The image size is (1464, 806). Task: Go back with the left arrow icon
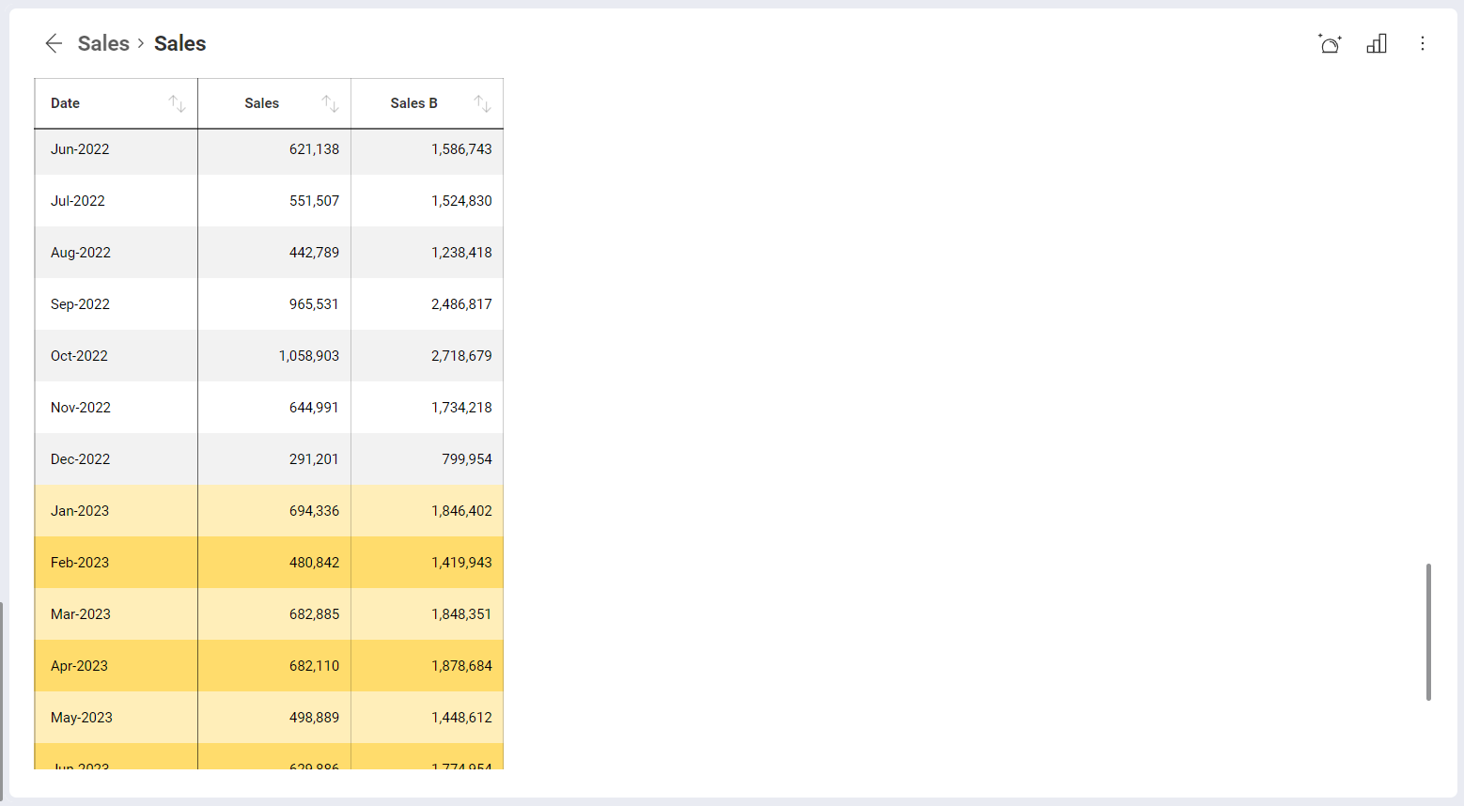click(54, 43)
